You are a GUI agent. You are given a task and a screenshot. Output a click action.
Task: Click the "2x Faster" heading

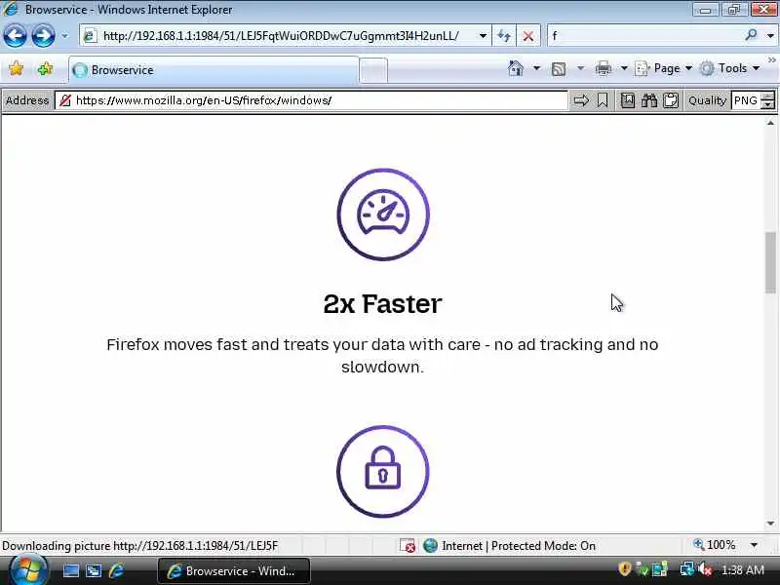point(382,304)
